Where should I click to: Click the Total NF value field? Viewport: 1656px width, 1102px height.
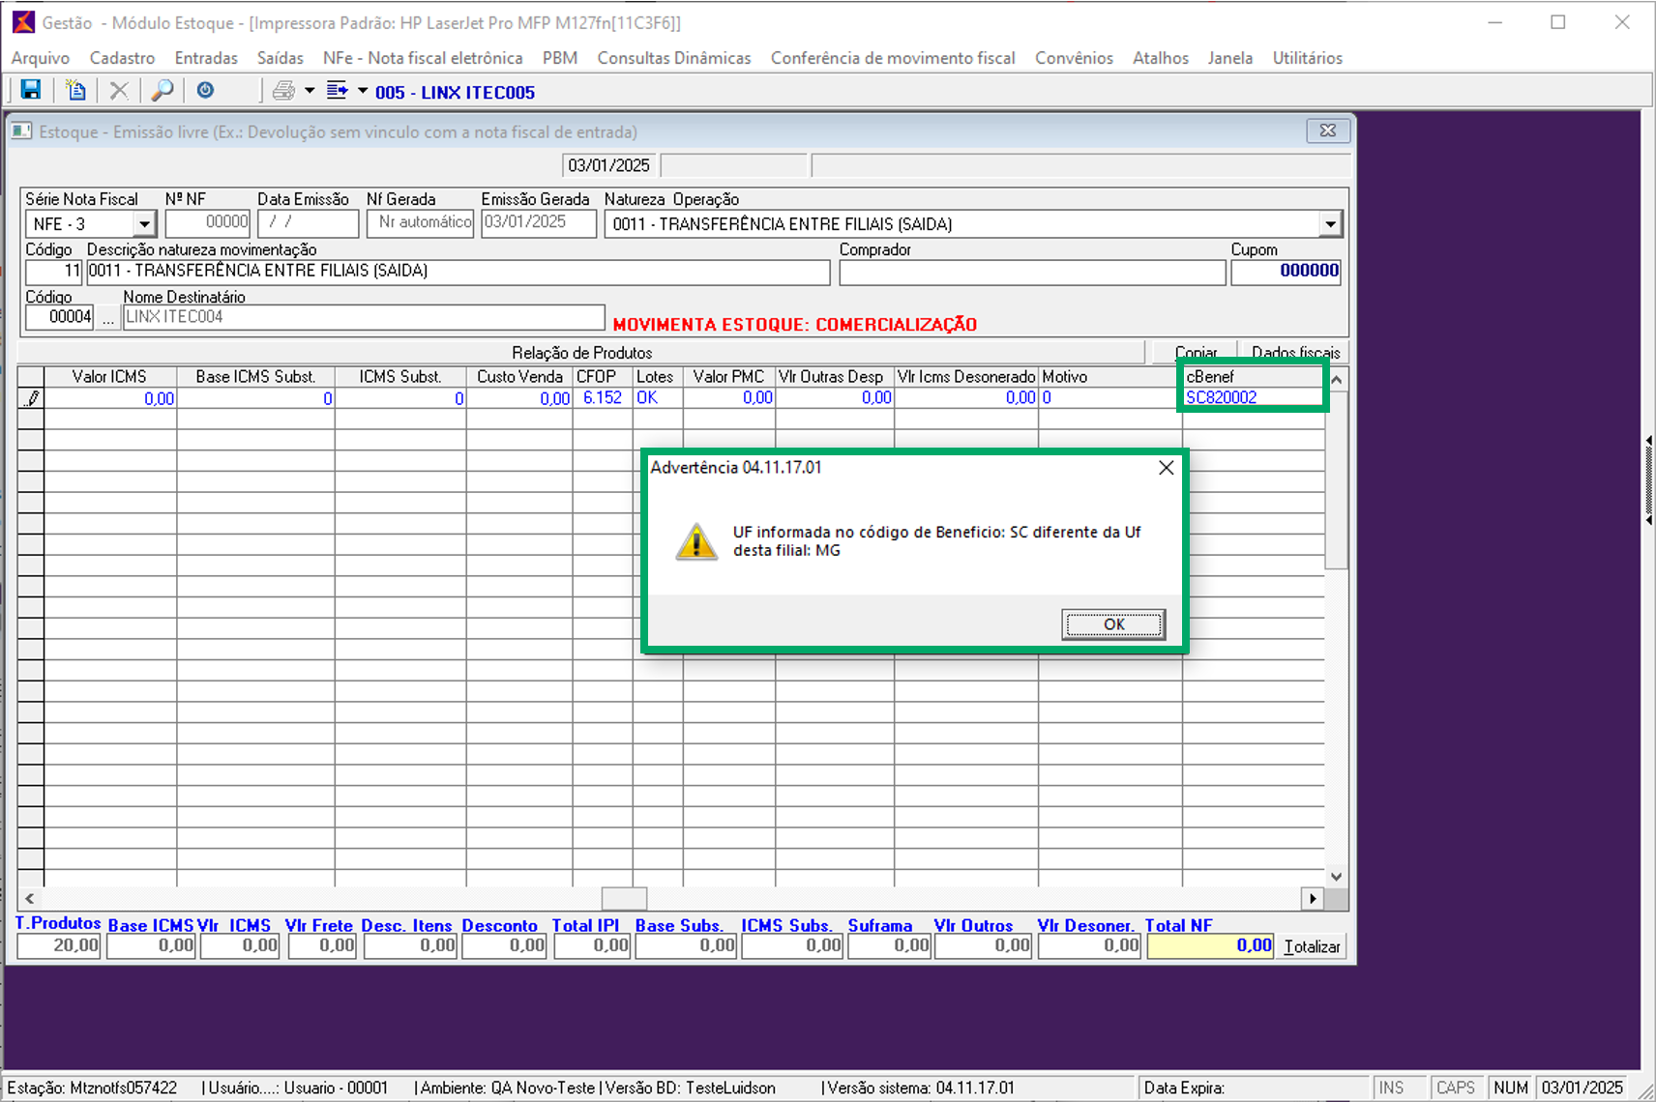pyautogui.click(x=1211, y=946)
